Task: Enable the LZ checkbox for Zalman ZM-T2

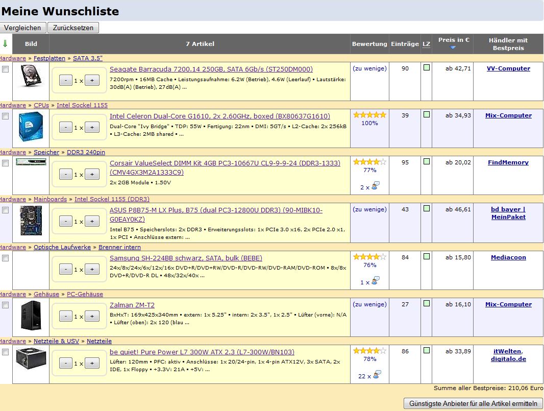Action: [x=427, y=303]
